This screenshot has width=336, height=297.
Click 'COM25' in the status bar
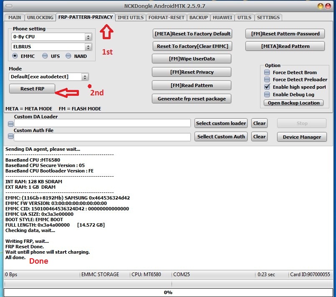(182, 275)
